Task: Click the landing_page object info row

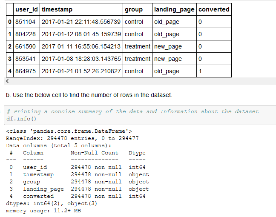Action: pyautogui.click(x=79, y=189)
